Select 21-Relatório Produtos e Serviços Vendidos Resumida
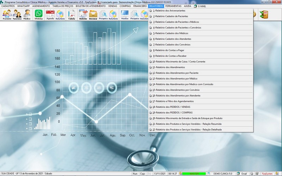The height and width of the screenshot is (176, 282). pyautogui.click(x=201, y=124)
